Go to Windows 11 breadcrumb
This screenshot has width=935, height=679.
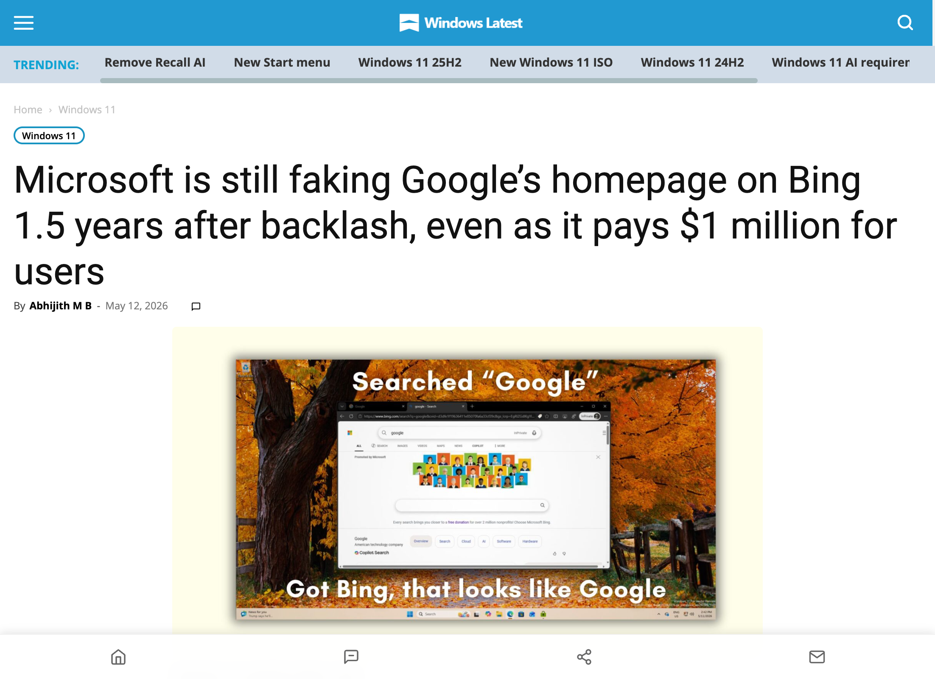point(87,109)
